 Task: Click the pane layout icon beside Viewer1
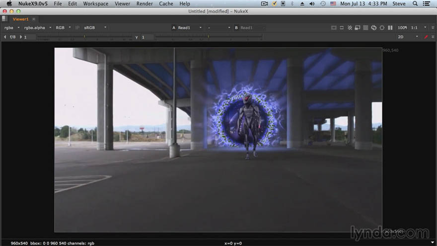[4, 19]
